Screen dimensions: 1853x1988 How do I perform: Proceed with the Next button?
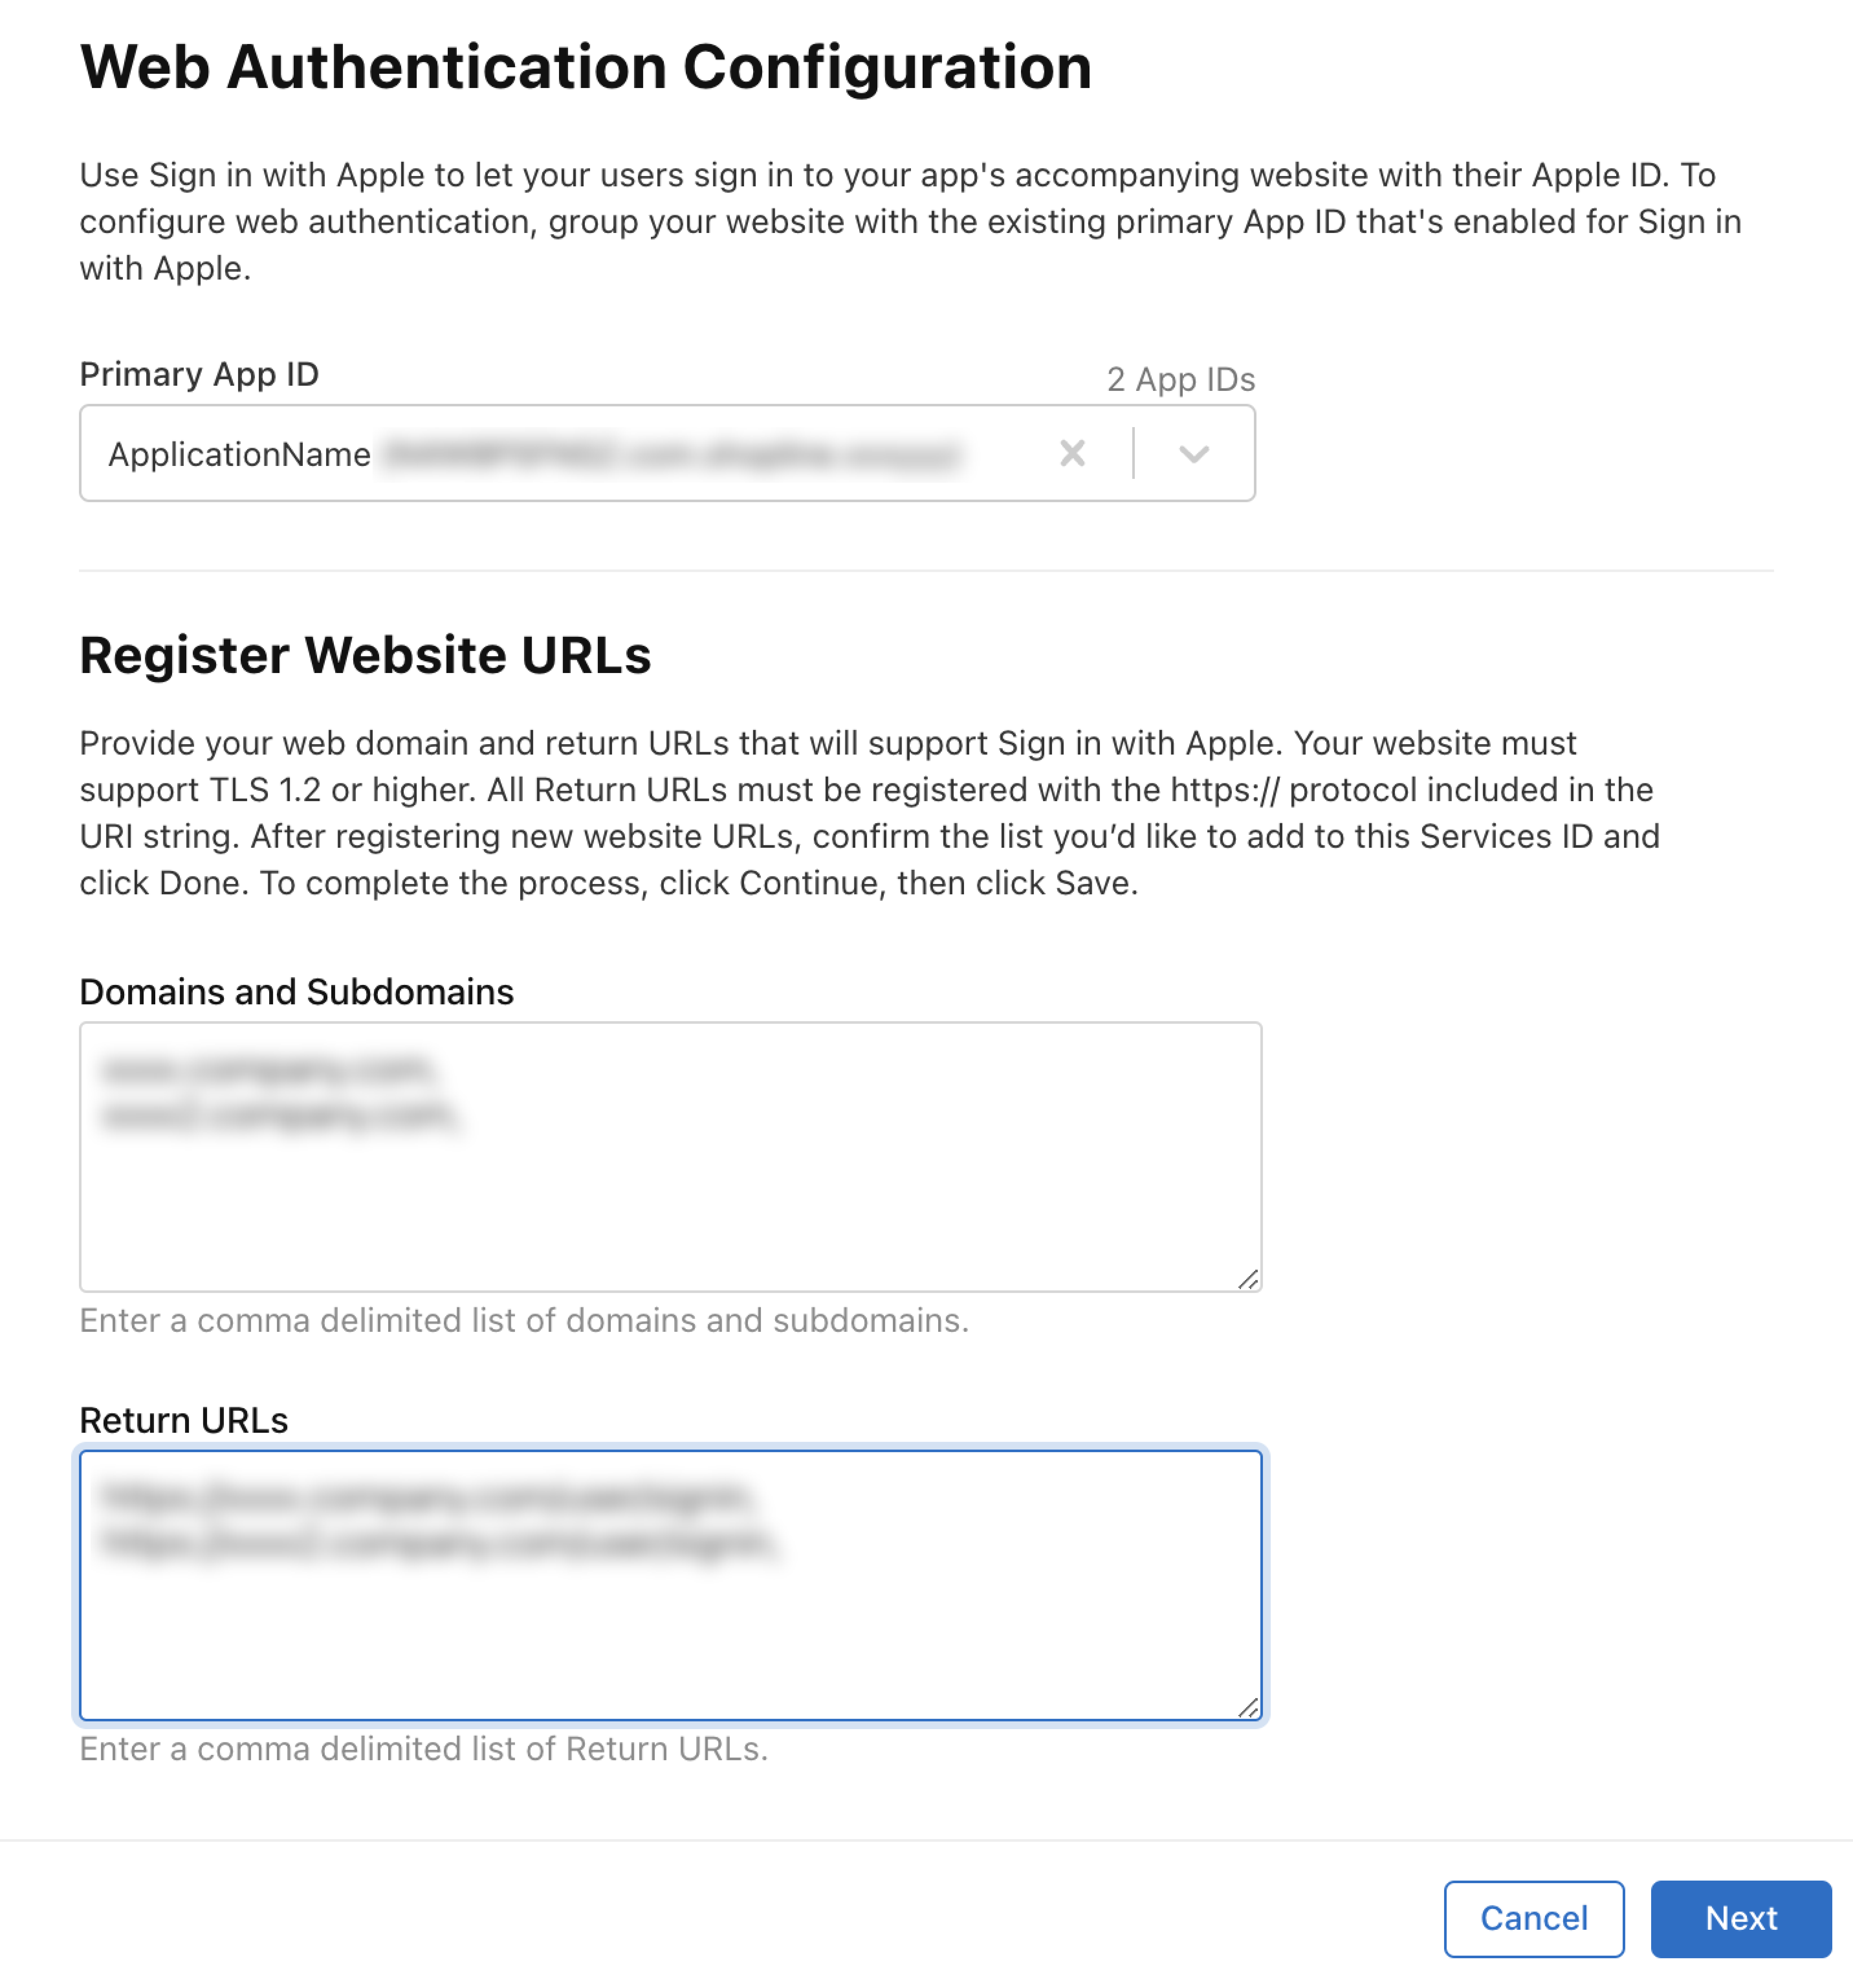1740,1918
